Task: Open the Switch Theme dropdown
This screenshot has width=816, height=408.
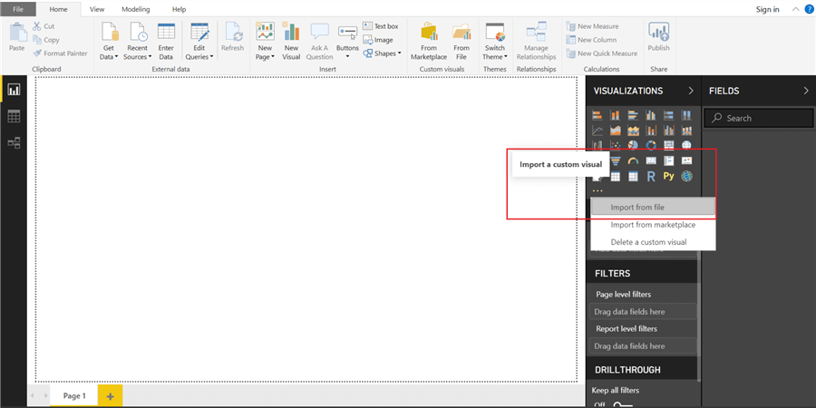Action: tap(495, 42)
